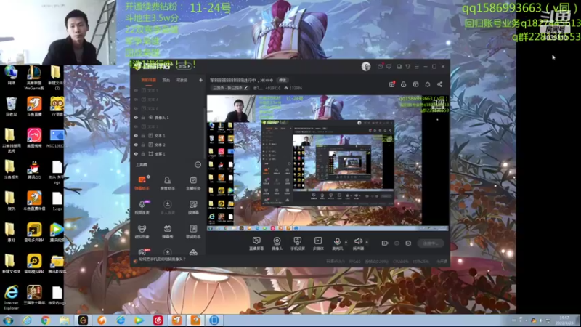This screenshot has height=327, width=581.
Task: Click the record video camera icon
Action: [385, 243]
